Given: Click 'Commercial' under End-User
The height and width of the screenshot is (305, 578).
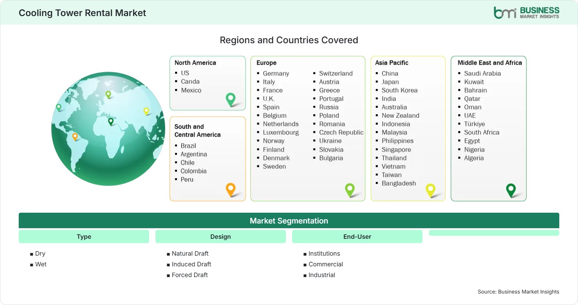Looking at the screenshot, I should [326, 264].
